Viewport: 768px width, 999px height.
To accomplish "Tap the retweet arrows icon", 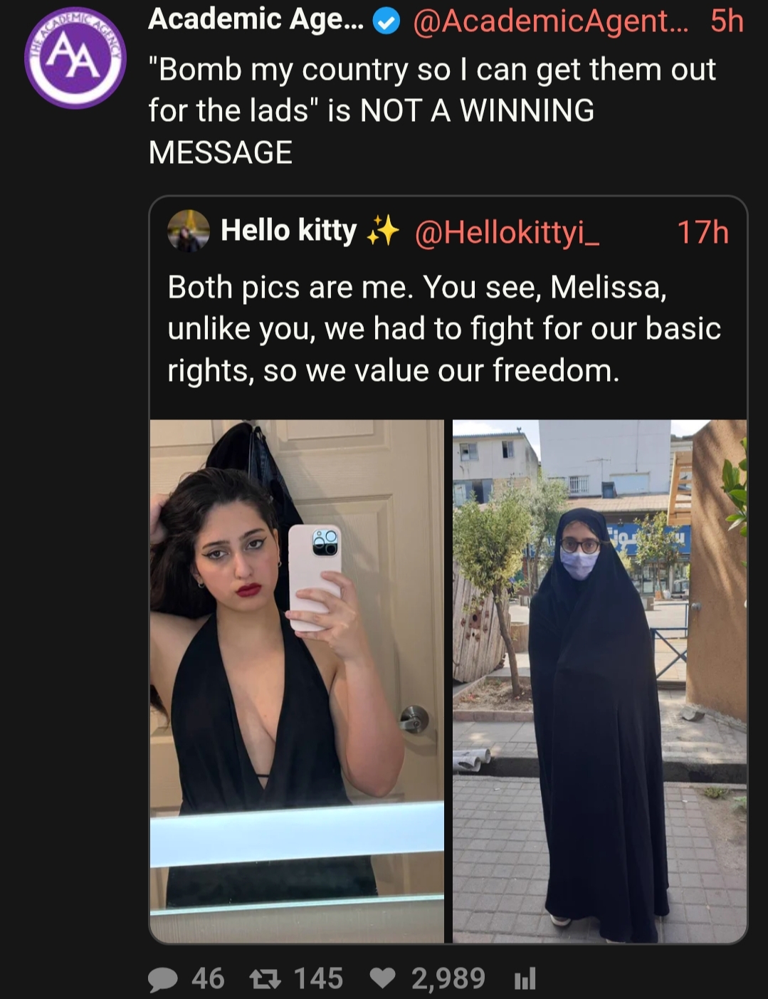I will tap(264, 979).
